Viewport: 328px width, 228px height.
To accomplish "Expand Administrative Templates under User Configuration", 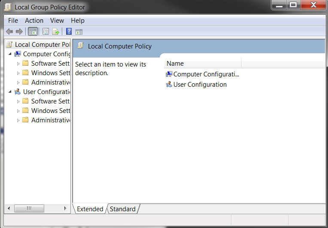I will click(x=18, y=120).
